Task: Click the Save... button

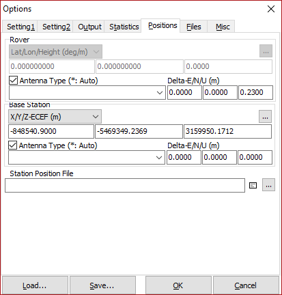Action: pos(102,285)
